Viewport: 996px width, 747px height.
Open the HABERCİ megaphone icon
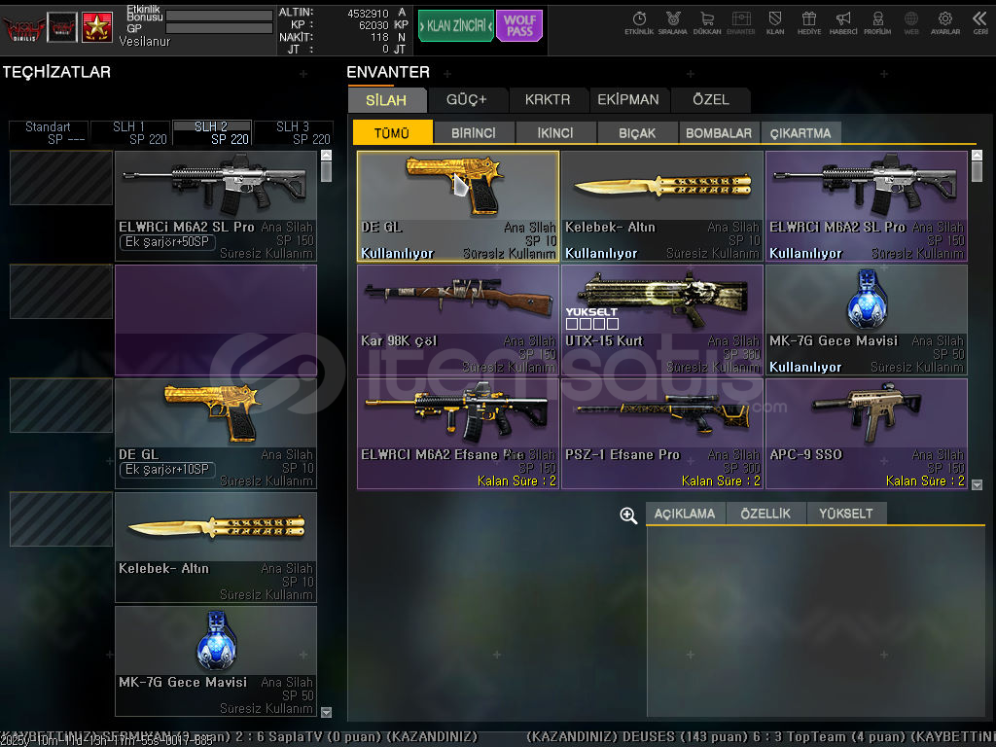[843, 23]
